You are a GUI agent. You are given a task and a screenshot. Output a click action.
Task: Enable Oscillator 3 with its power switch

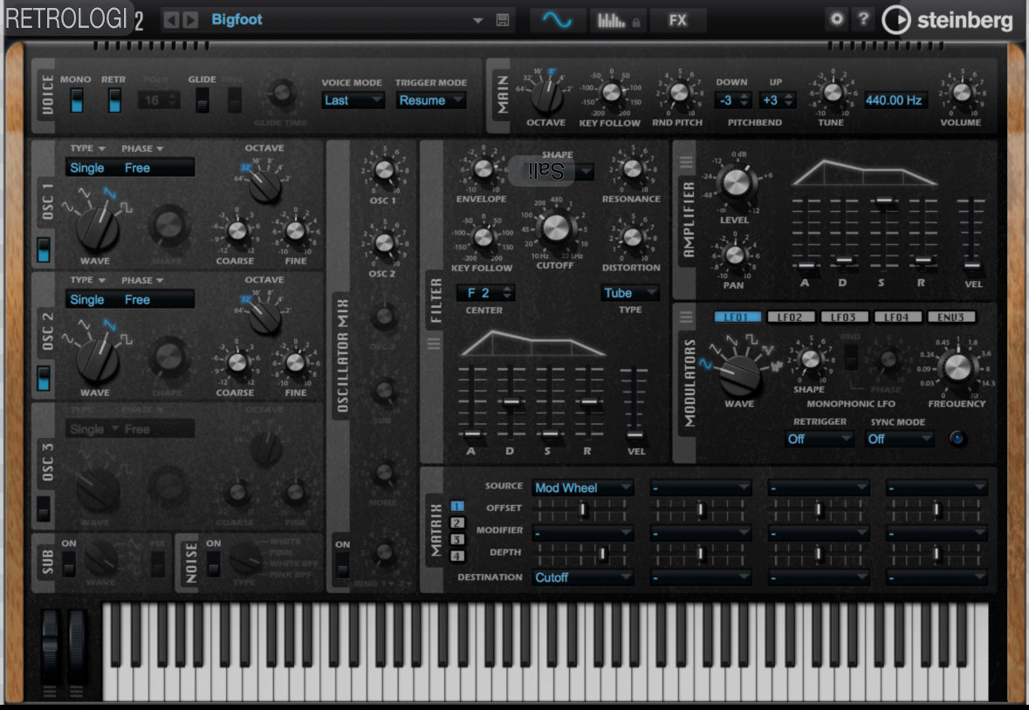[44, 509]
